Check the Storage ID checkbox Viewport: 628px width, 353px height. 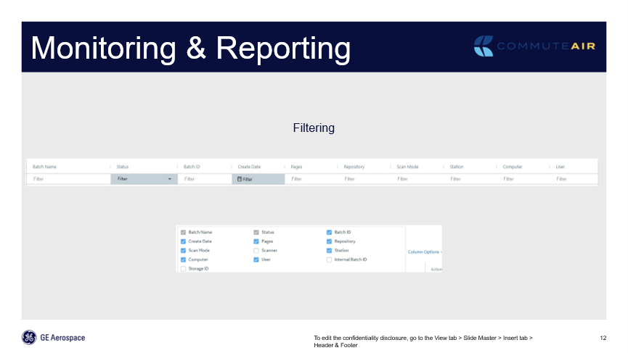pos(183,268)
